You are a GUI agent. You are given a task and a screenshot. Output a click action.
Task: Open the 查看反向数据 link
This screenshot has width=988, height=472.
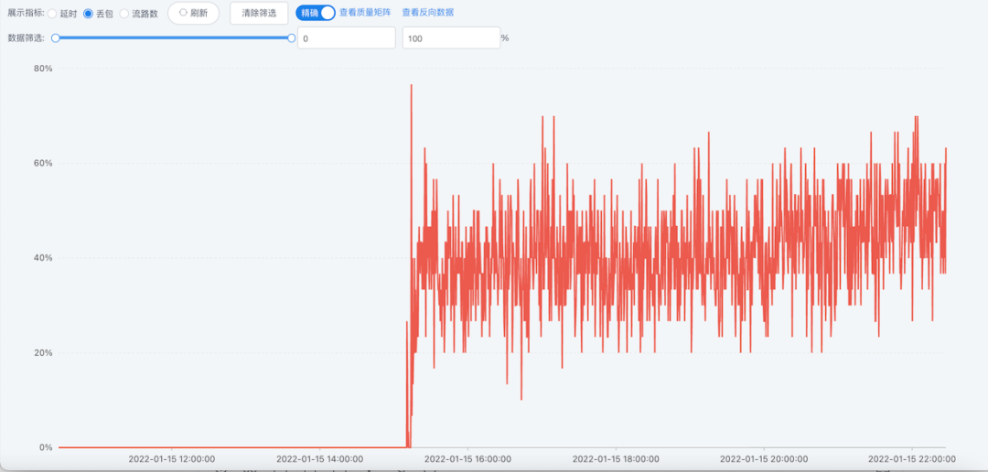[x=427, y=13]
